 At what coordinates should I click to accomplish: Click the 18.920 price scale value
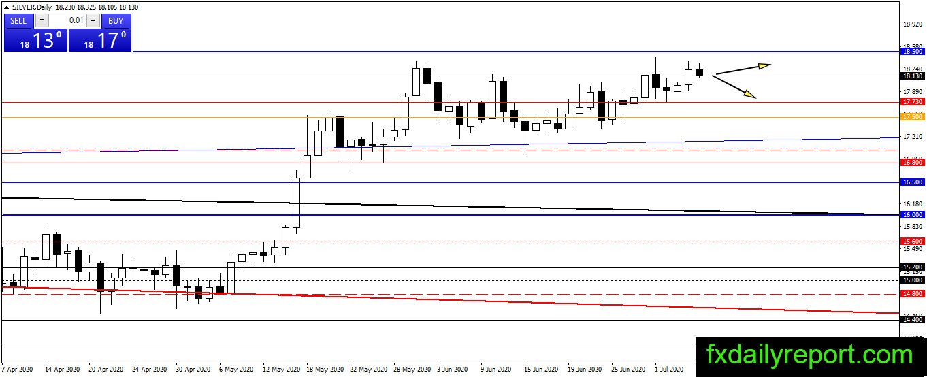[x=912, y=24]
